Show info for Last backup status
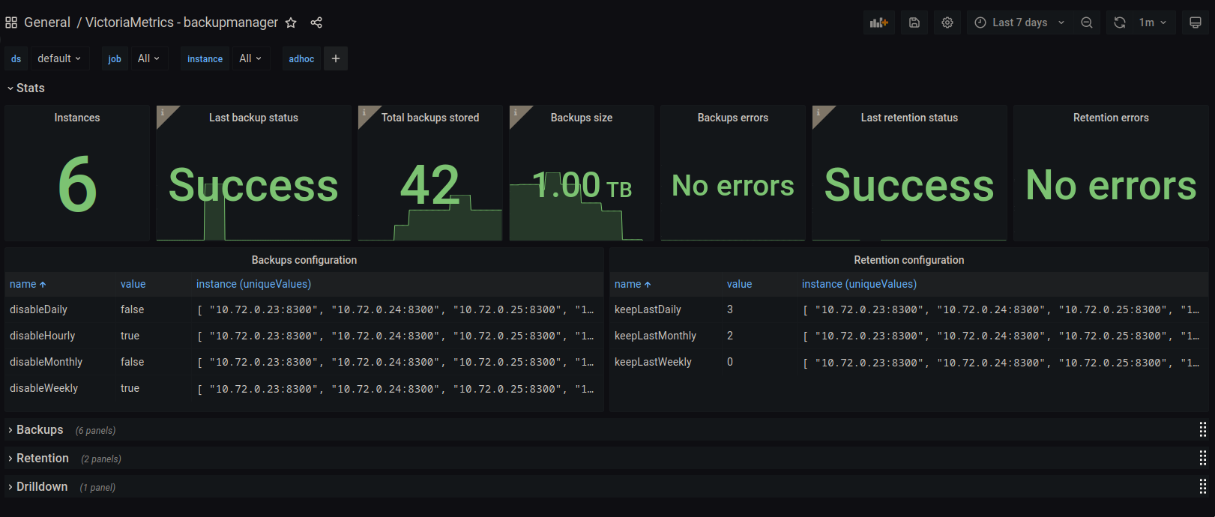 point(163,113)
